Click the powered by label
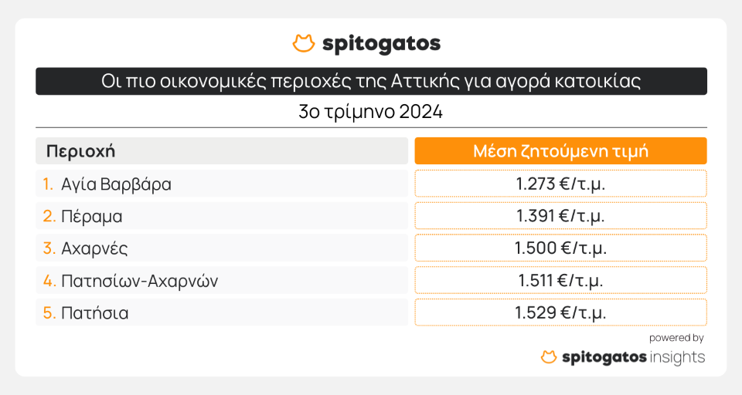The height and width of the screenshot is (395, 742). [676, 338]
